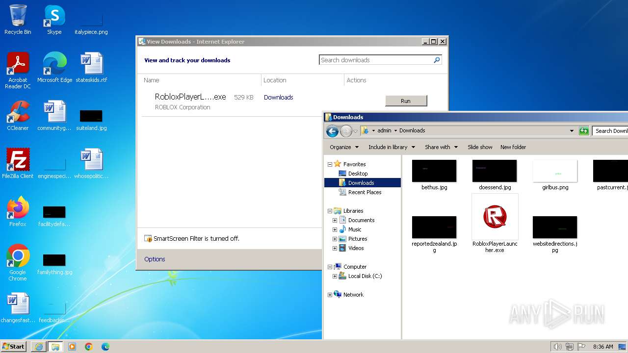Open Skype desktop shortcut

[54, 20]
